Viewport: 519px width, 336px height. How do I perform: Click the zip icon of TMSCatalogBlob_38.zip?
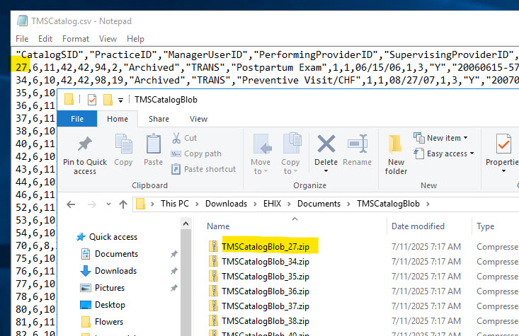(214, 320)
